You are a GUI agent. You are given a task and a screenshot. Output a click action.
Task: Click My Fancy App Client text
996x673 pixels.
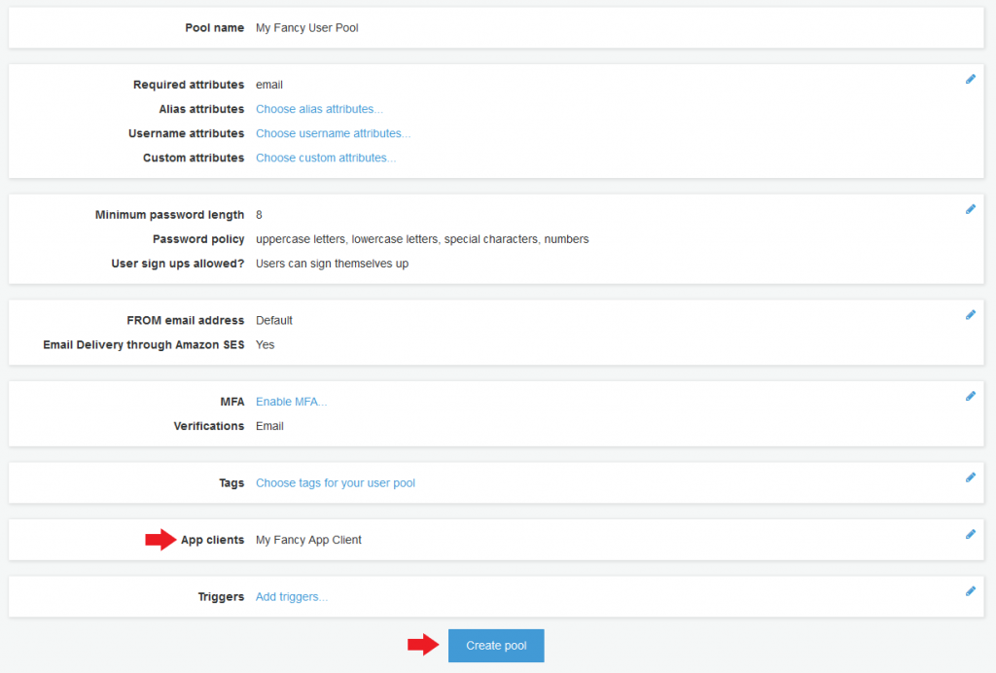pos(308,540)
